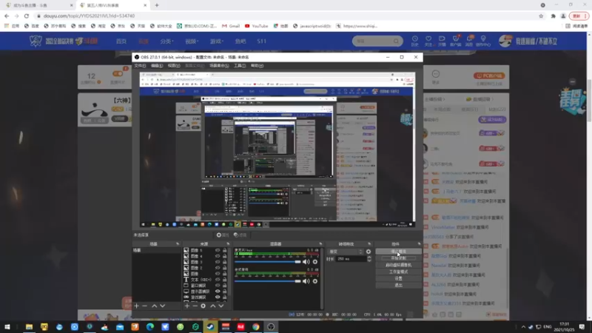Open File Explorer from the taskbar

coord(29,327)
